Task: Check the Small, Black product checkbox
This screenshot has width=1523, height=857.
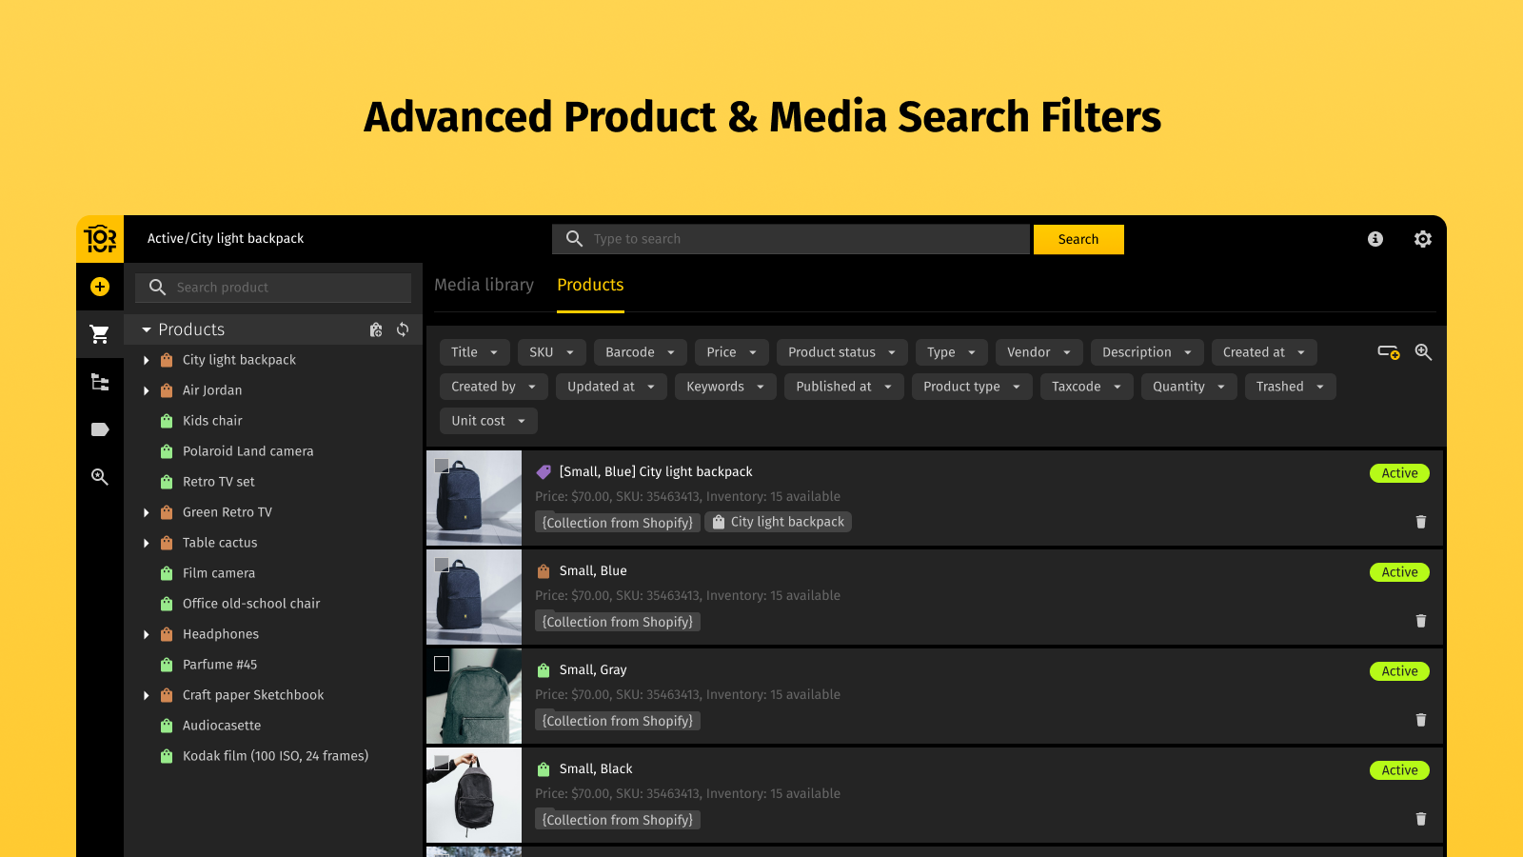Action: click(442, 763)
